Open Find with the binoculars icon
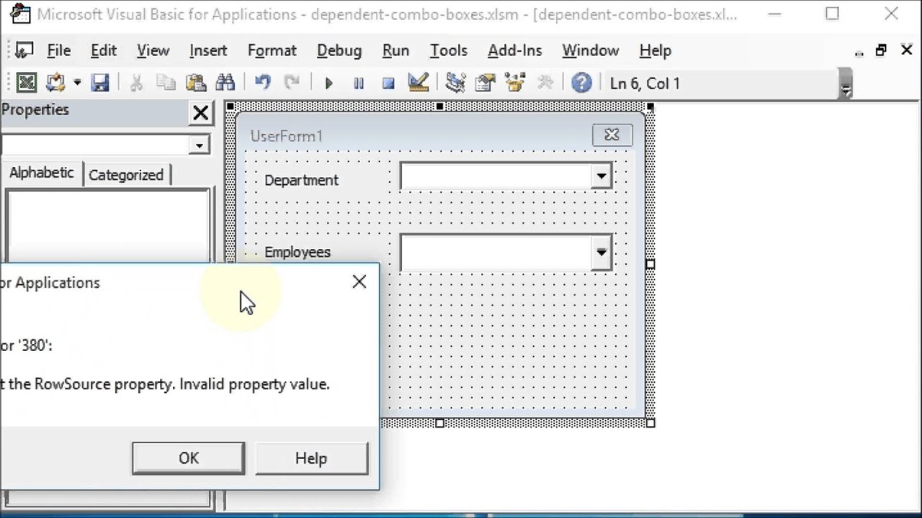 225,83
